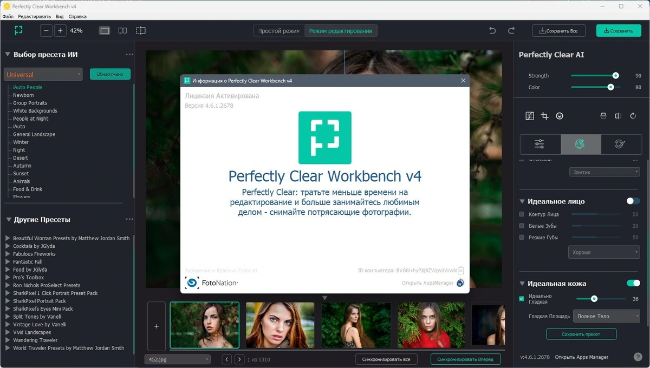
Task: Open the Редактировать menu
Action: (x=34, y=17)
